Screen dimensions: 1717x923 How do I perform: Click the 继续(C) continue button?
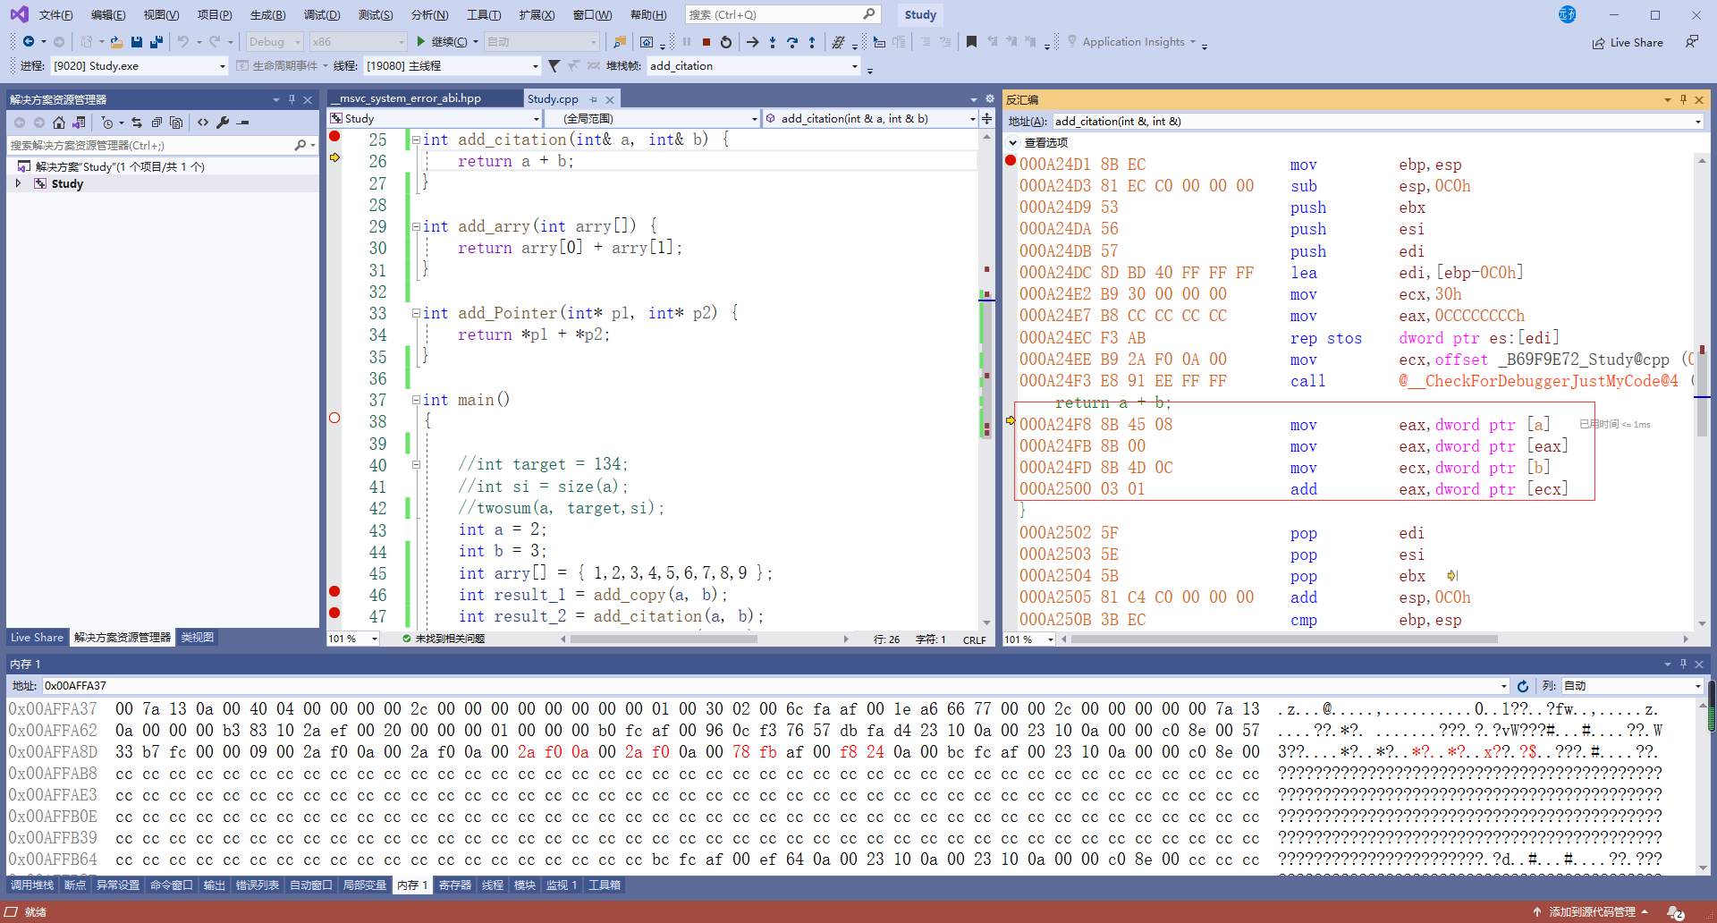point(443,42)
